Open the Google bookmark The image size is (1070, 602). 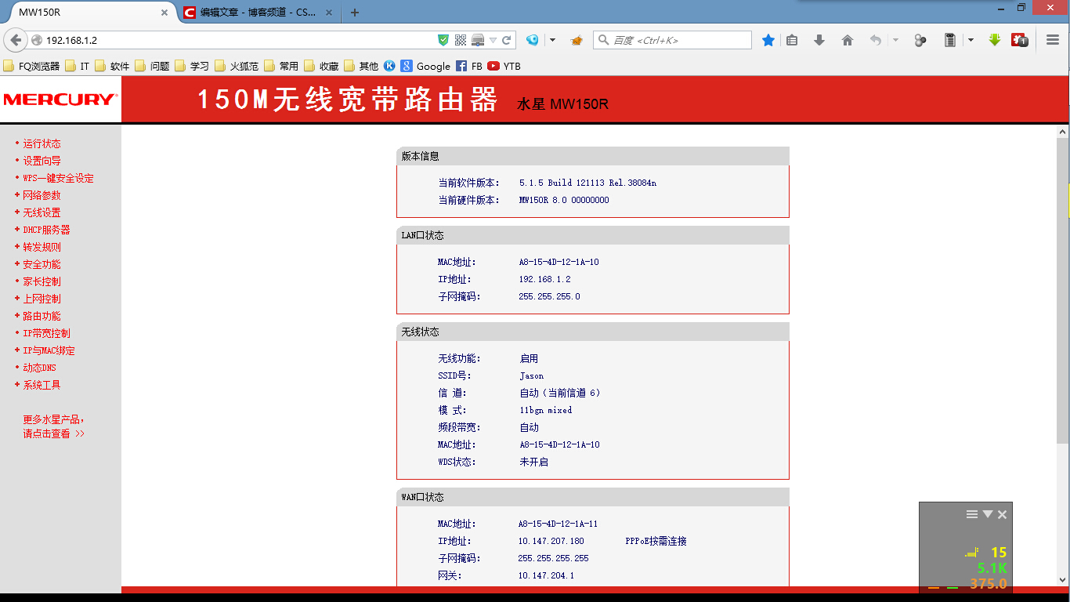(x=425, y=66)
